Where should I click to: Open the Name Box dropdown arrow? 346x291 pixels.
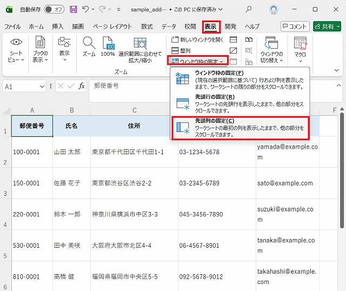[x=42, y=87]
